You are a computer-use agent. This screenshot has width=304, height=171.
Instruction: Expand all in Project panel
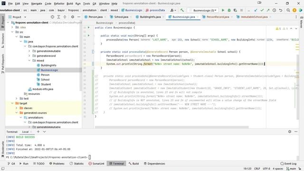tap(58, 17)
